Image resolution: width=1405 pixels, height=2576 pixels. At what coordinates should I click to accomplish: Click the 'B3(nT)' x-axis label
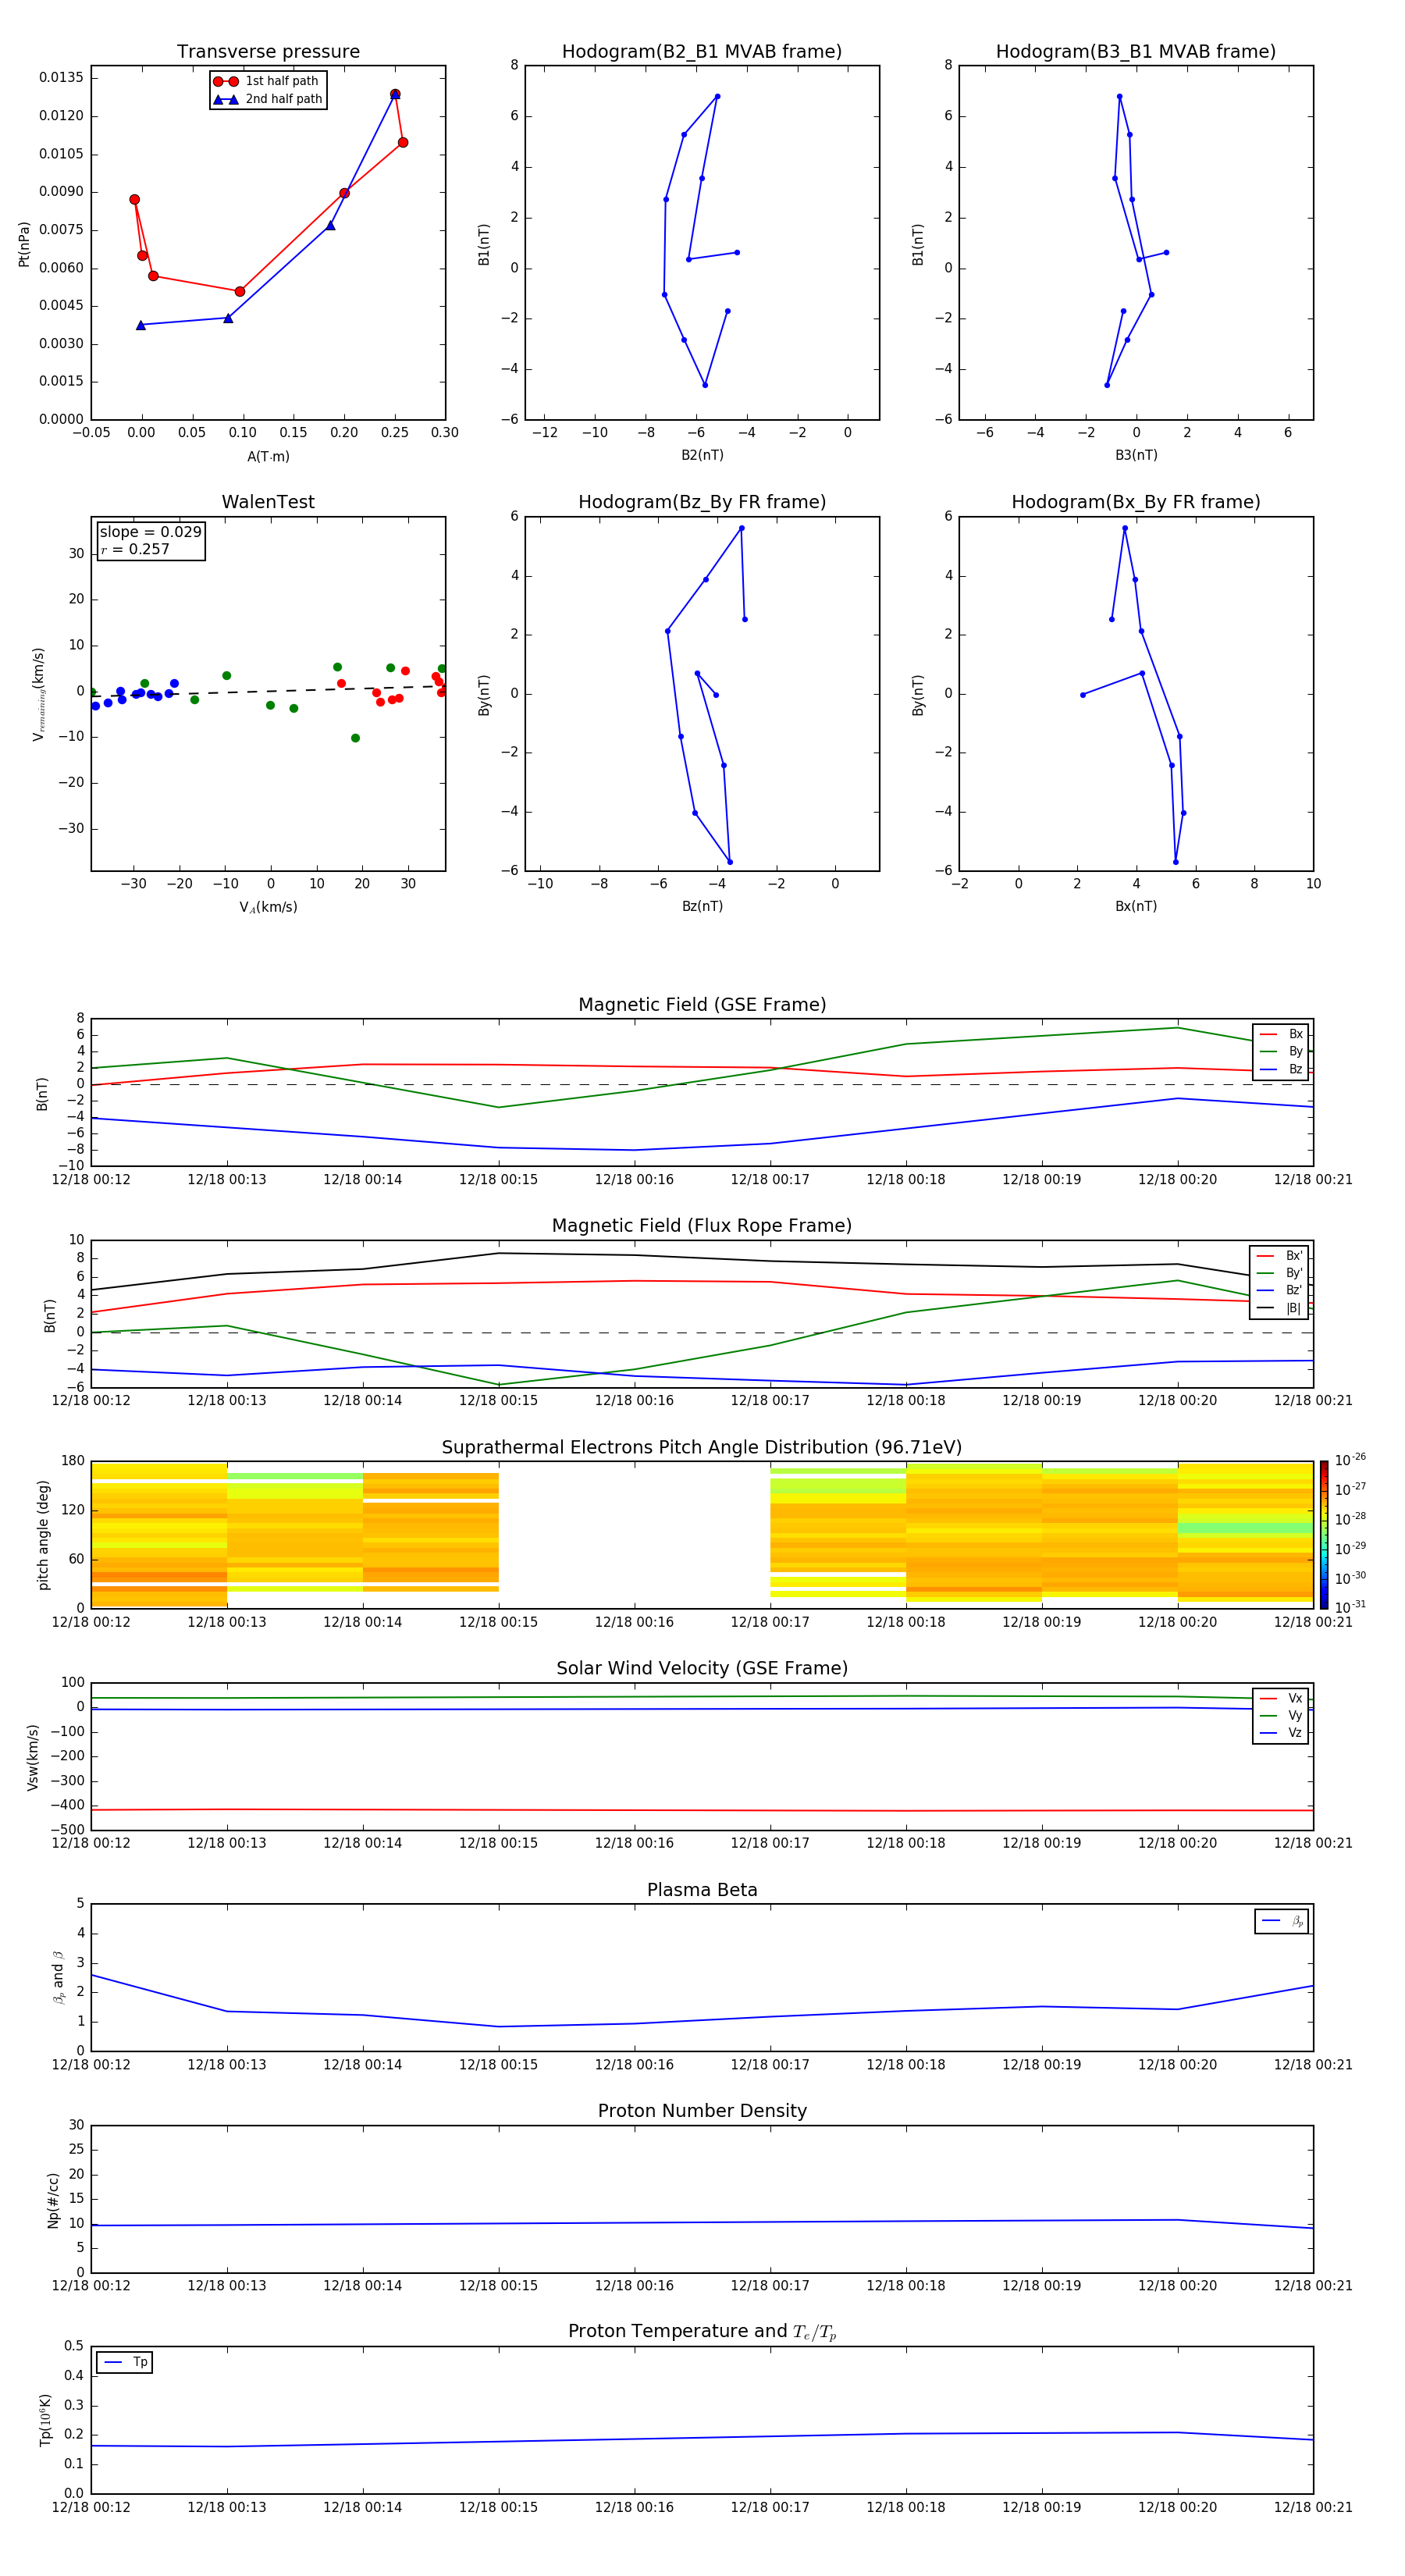coord(1136,455)
